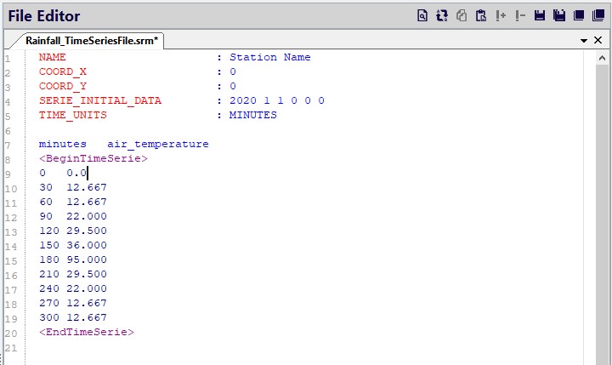Save the current file
This screenshot has width=612, height=365.
[540, 15]
